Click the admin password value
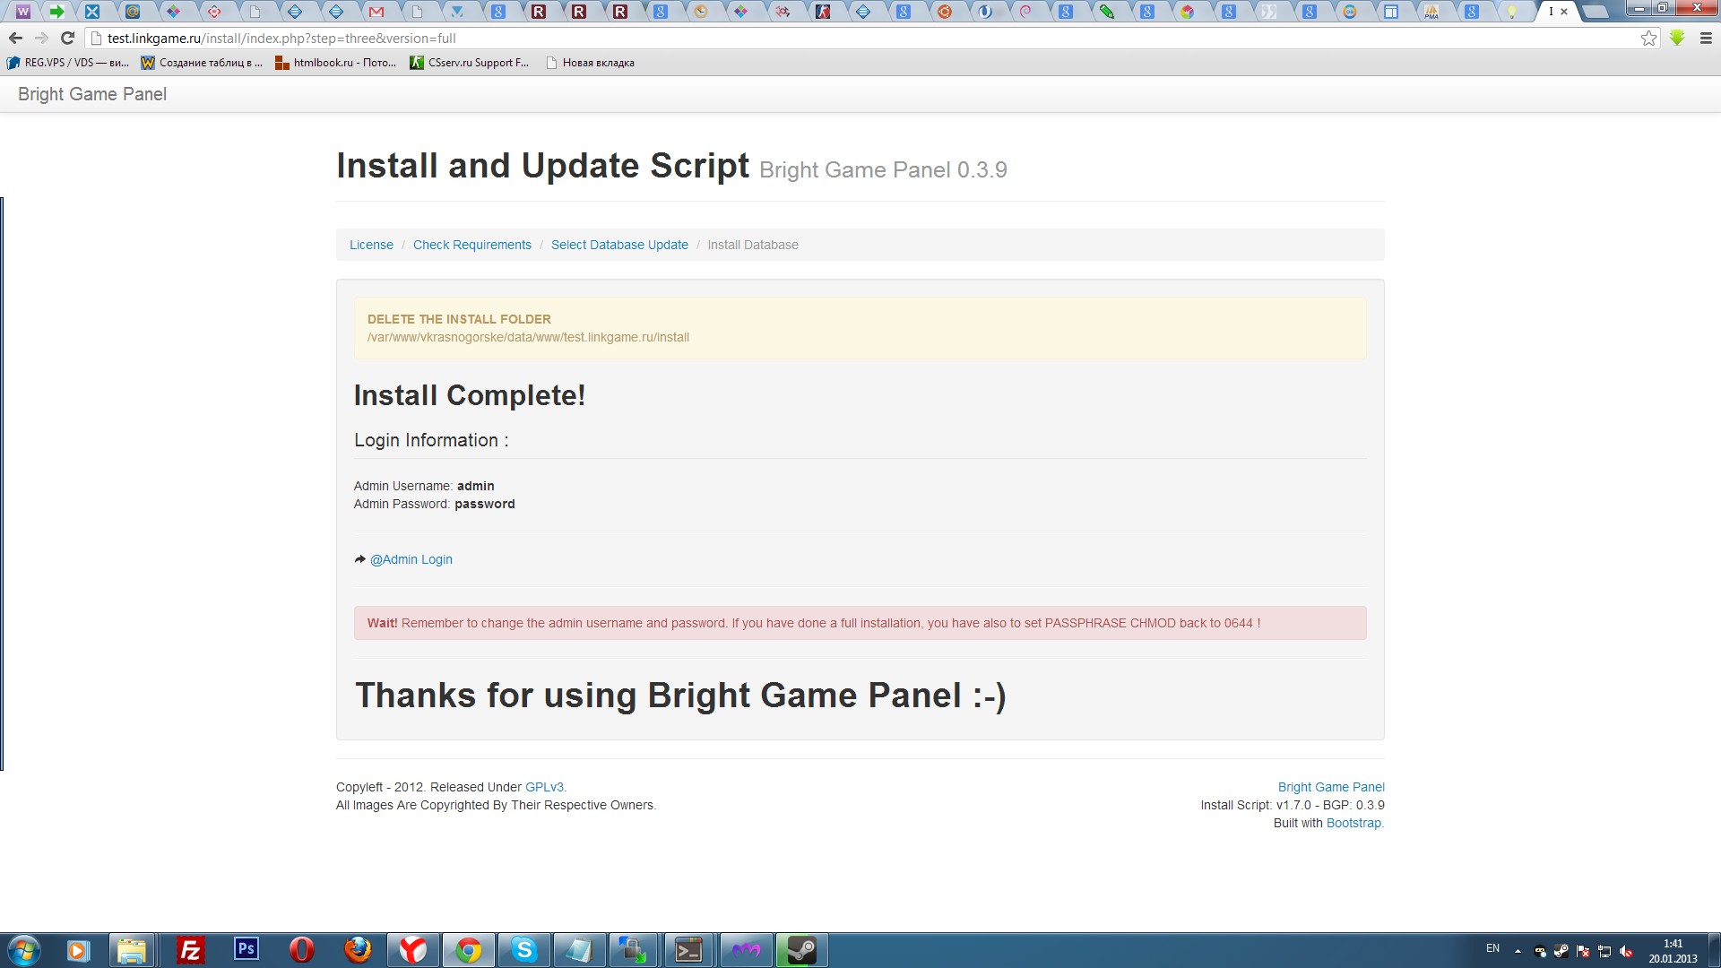The height and width of the screenshot is (968, 1721). click(x=485, y=504)
